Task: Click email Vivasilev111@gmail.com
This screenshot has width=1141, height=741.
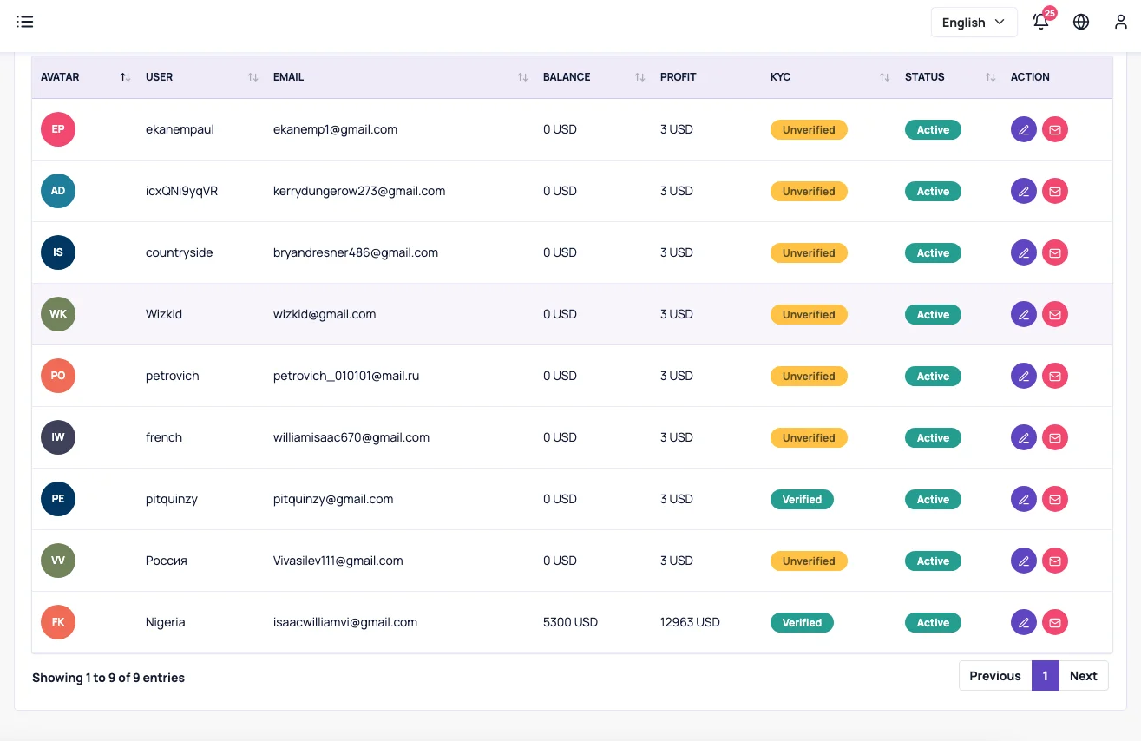Action: pos(338,561)
